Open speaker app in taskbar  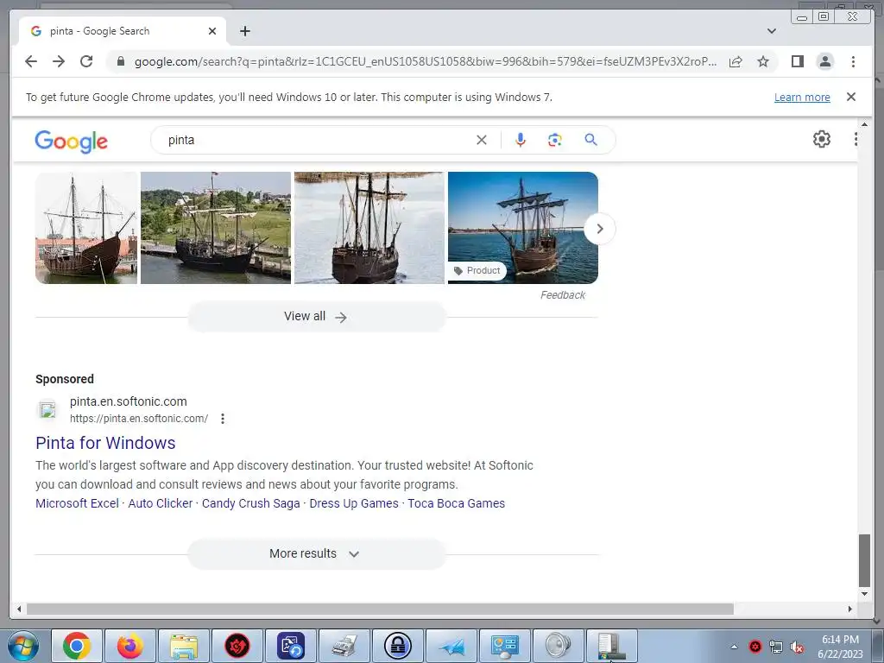coord(559,646)
